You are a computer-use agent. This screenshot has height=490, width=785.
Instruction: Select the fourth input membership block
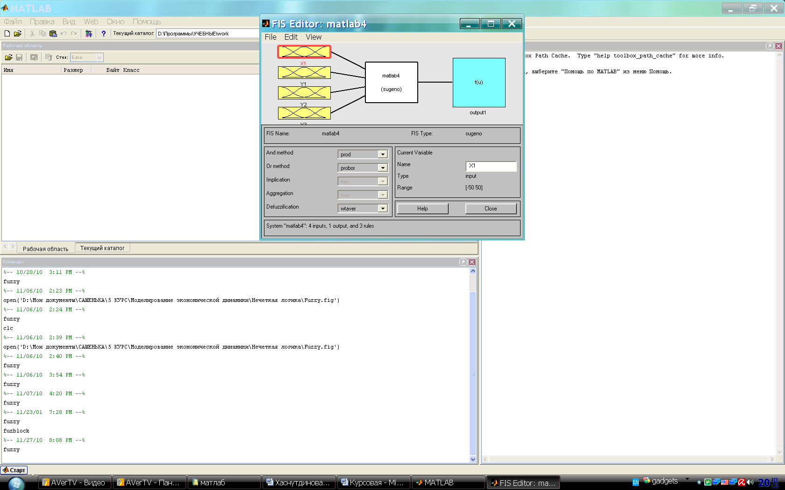[x=304, y=113]
